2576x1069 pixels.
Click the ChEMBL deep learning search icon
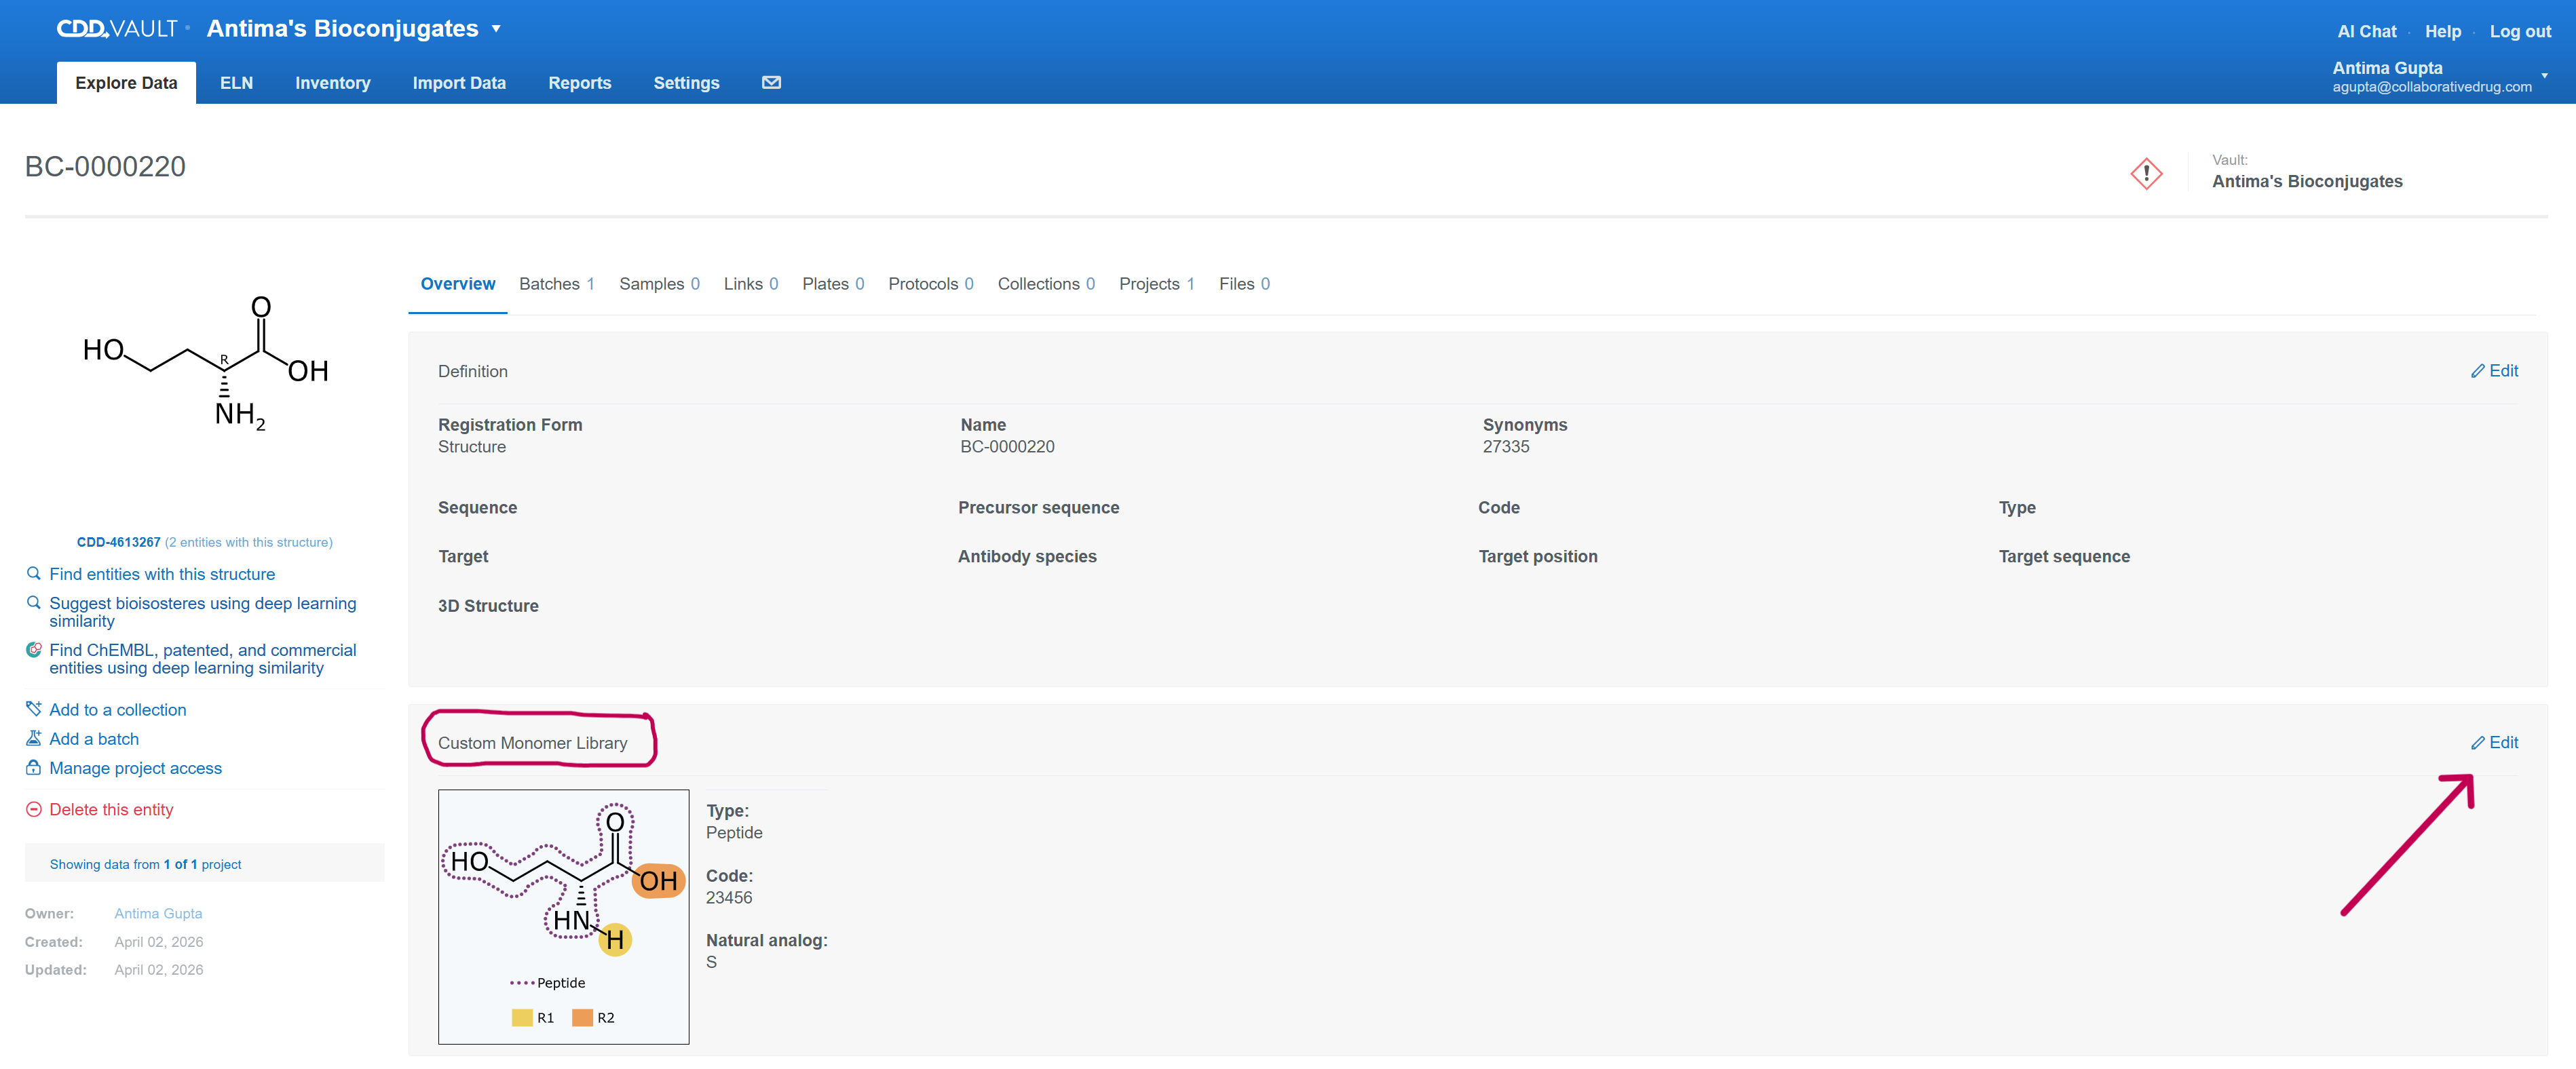pos(33,650)
